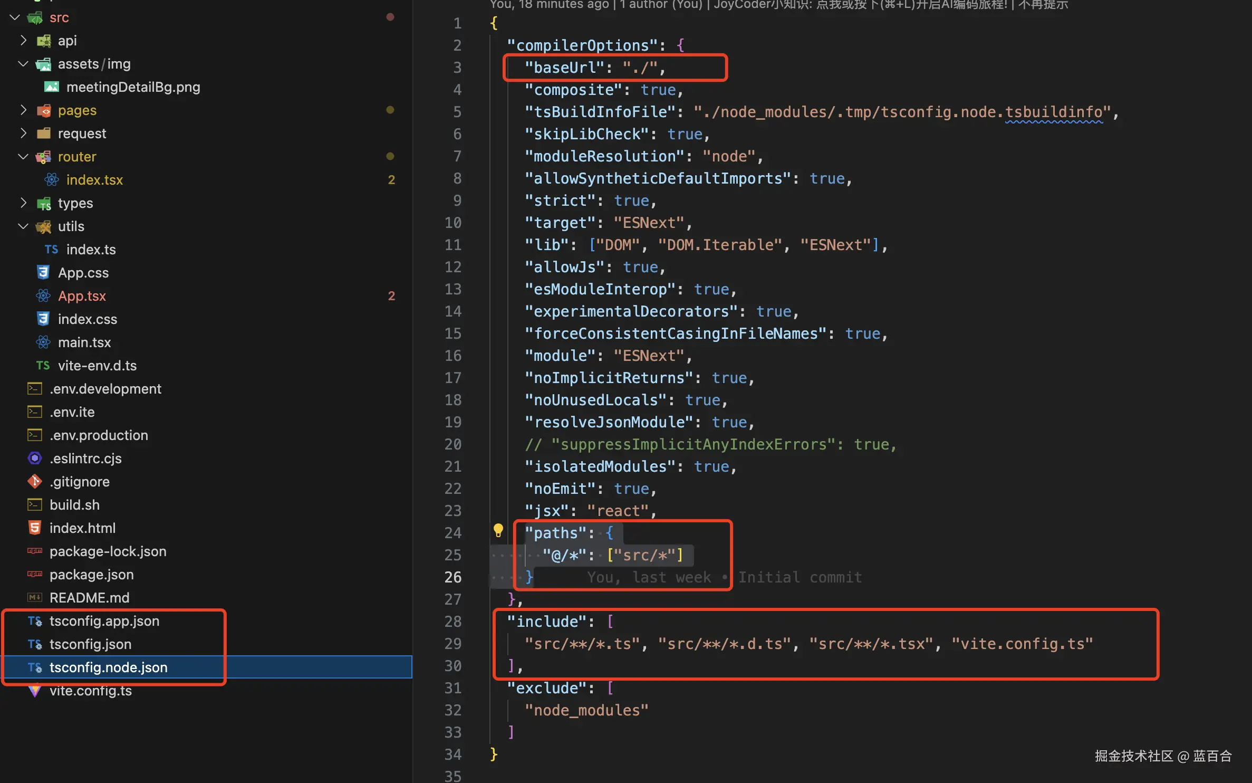Viewport: 1252px width, 783px height.
Task: Select index.tsx under router folder
Action: click(94, 180)
